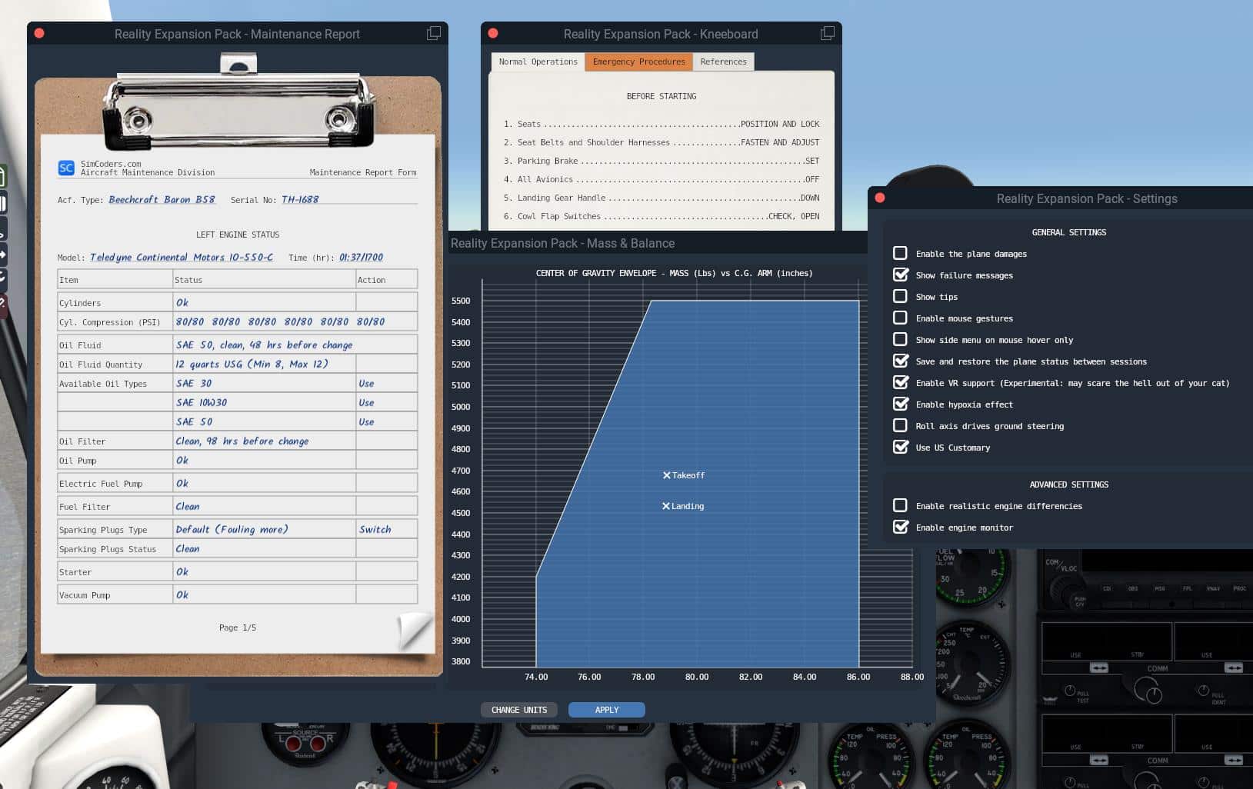Turn the maintenance report page corner curl
The width and height of the screenshot is (1253, 789).
click(x=415, y=630)
